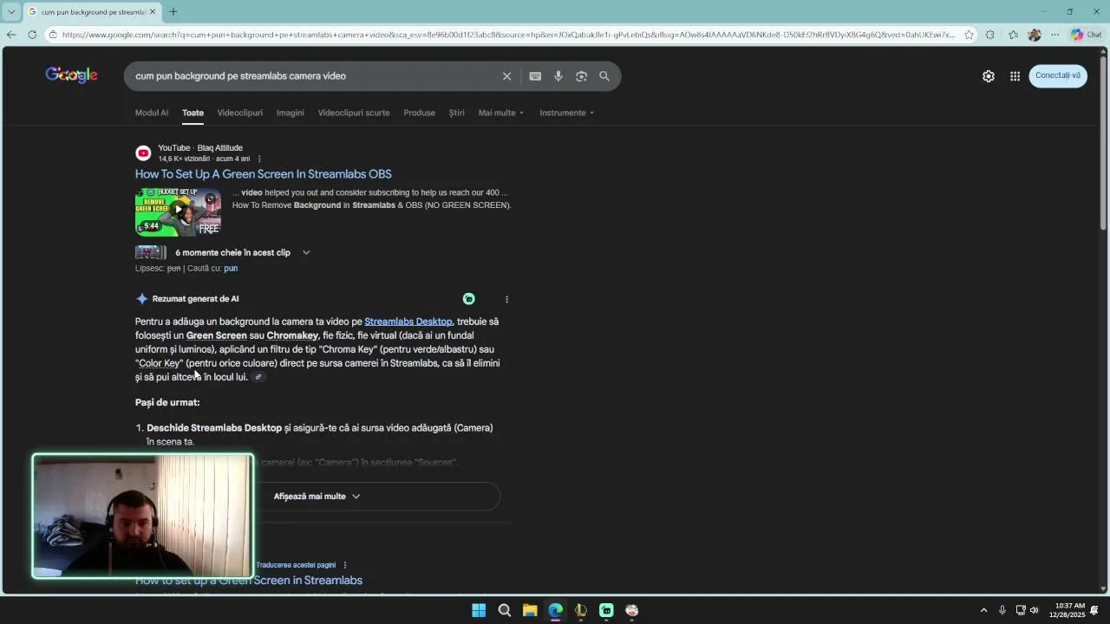1110x624 pixels.
Task: Open the Google apps grid
Action: pos(1015,76)
